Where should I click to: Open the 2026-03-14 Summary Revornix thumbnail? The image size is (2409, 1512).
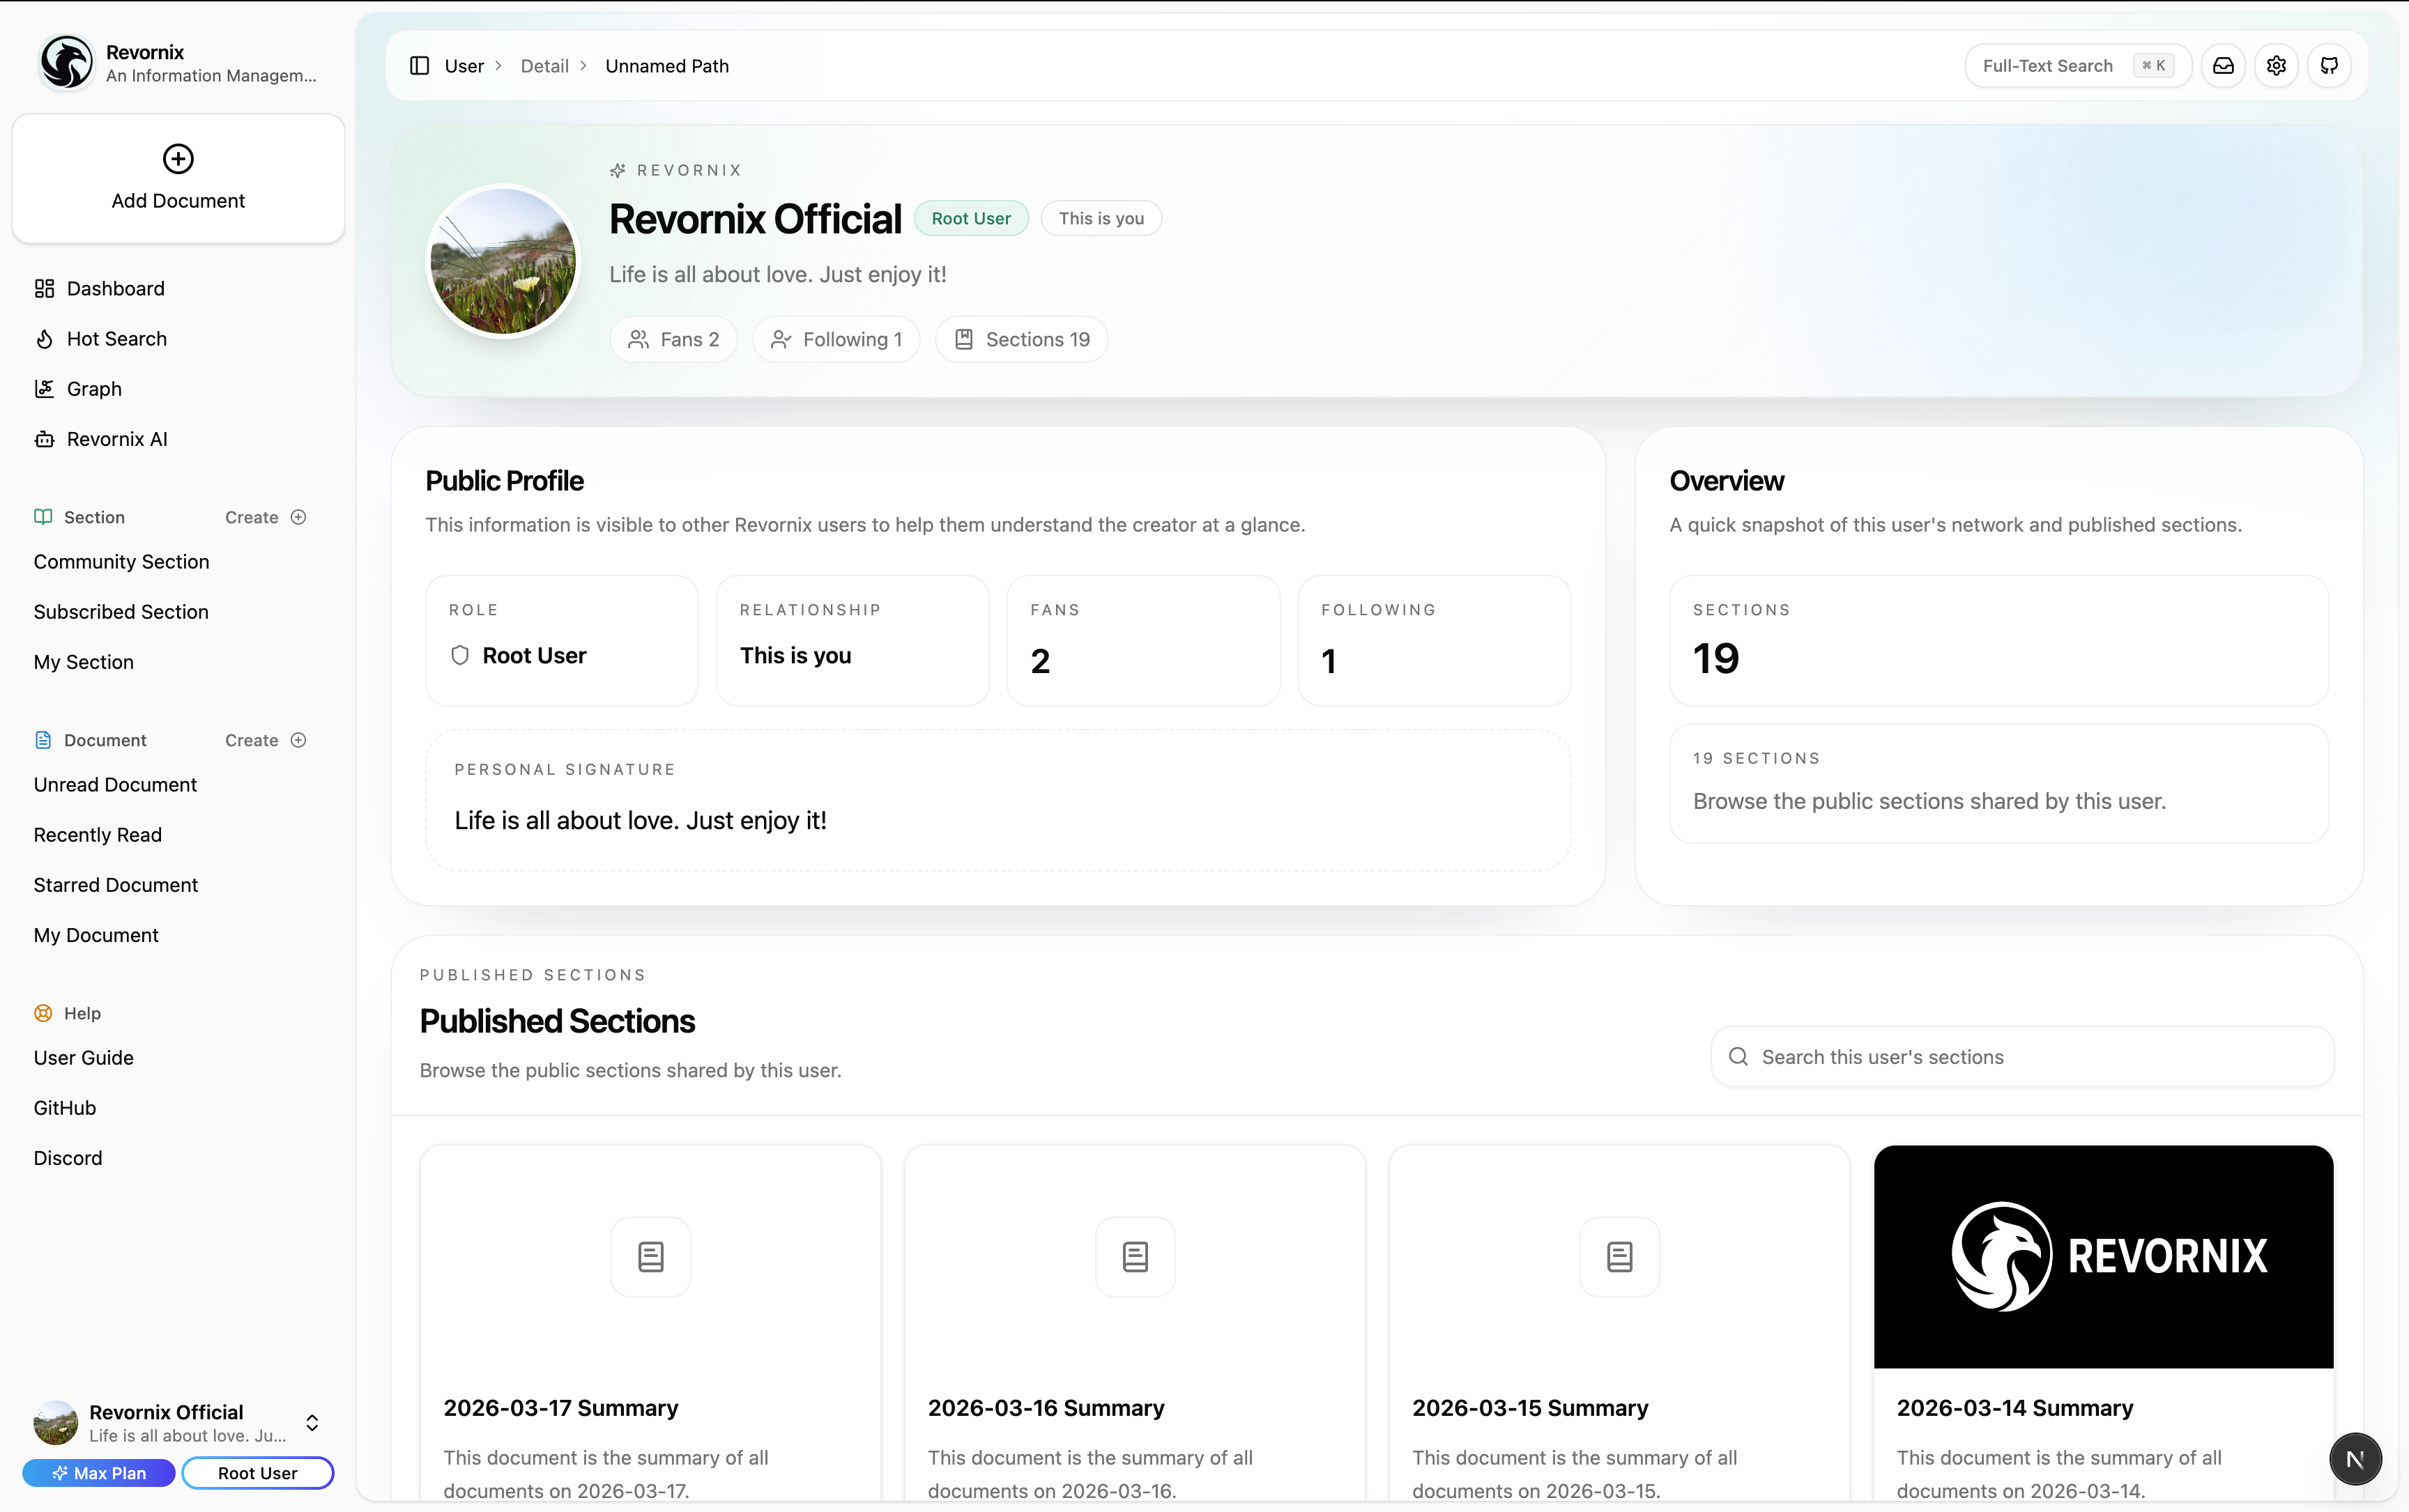point(2103,1256)
